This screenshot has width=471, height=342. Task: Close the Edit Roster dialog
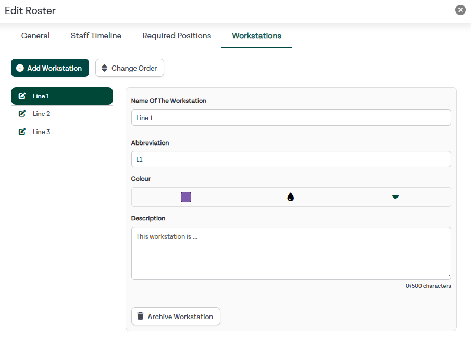click(460, 10)
